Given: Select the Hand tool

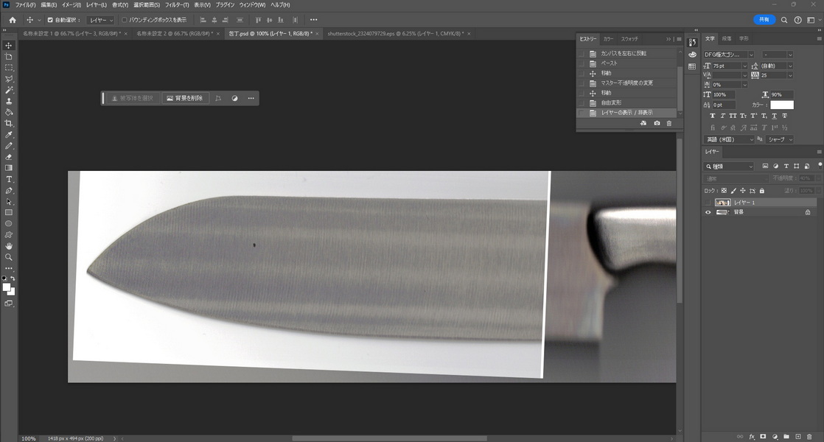Looking at the screenshot, I should [x=8, y=245].
